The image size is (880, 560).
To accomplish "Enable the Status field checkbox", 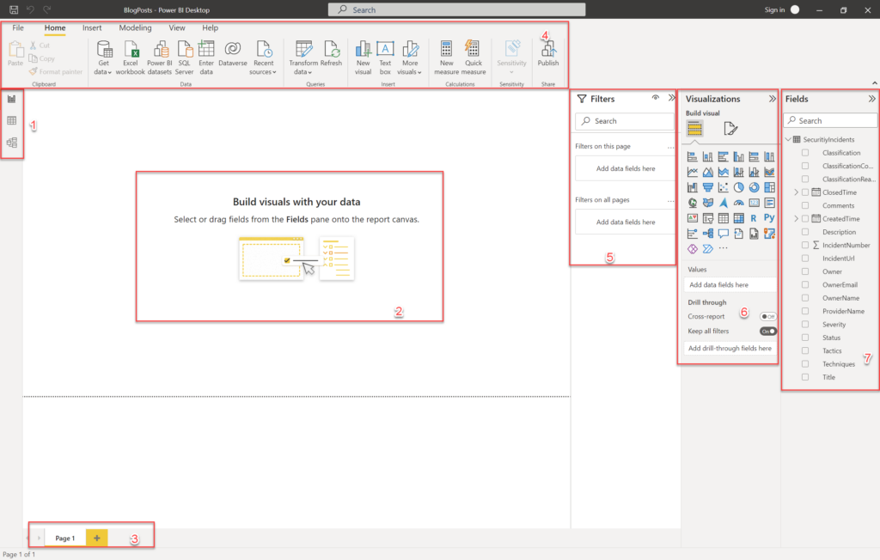I will click(x=805, y=338).
